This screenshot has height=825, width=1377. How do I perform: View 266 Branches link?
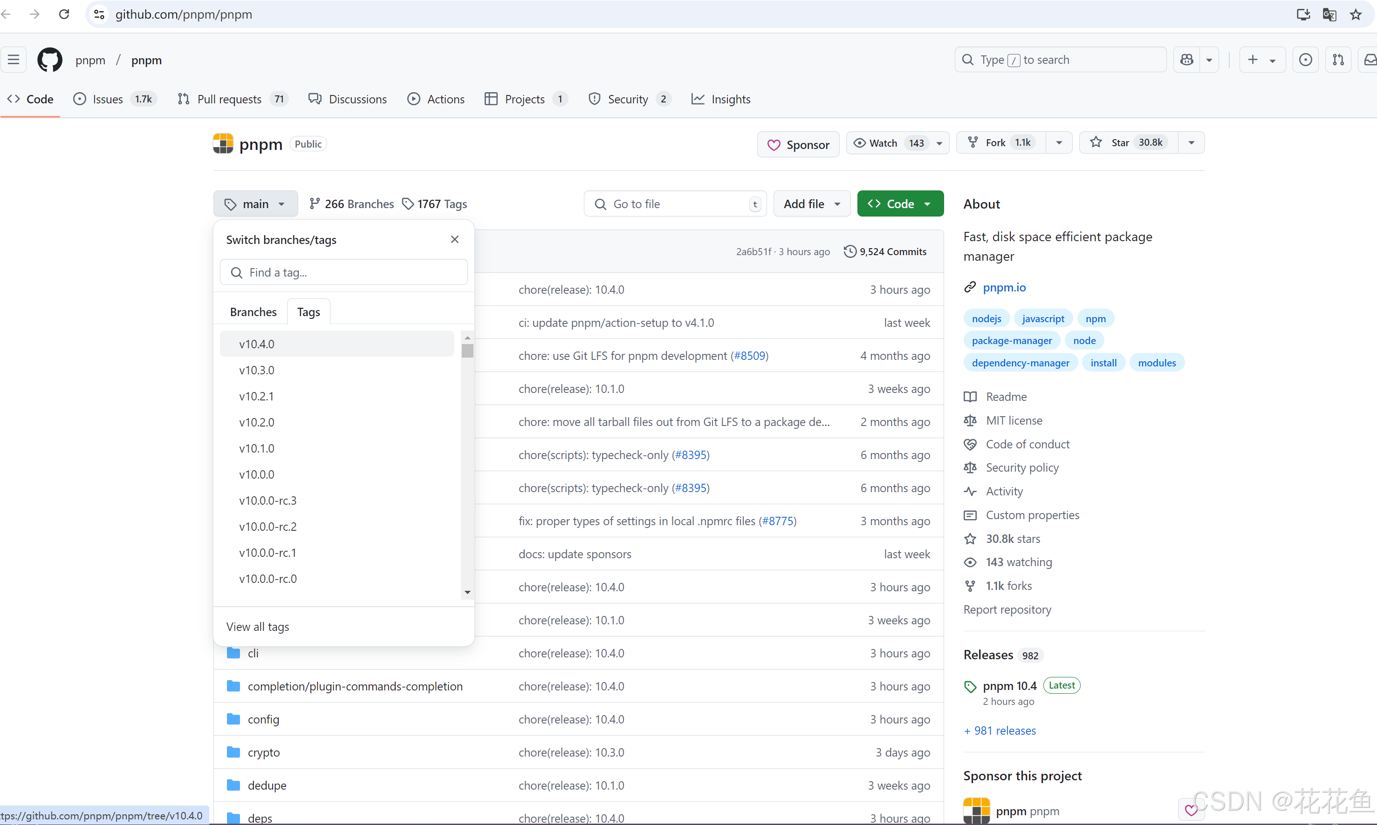[x=352, y=204]
